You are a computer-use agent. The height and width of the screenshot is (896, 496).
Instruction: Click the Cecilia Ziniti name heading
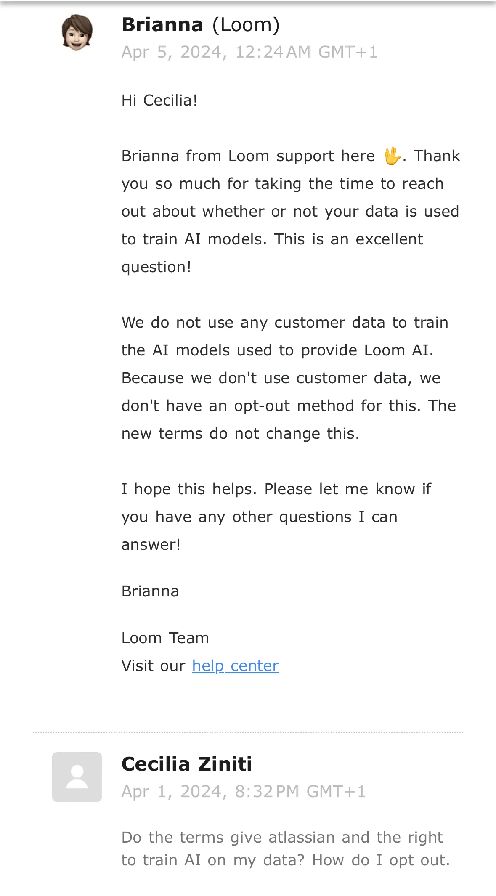pyautogui.click(x=187, y=763)
